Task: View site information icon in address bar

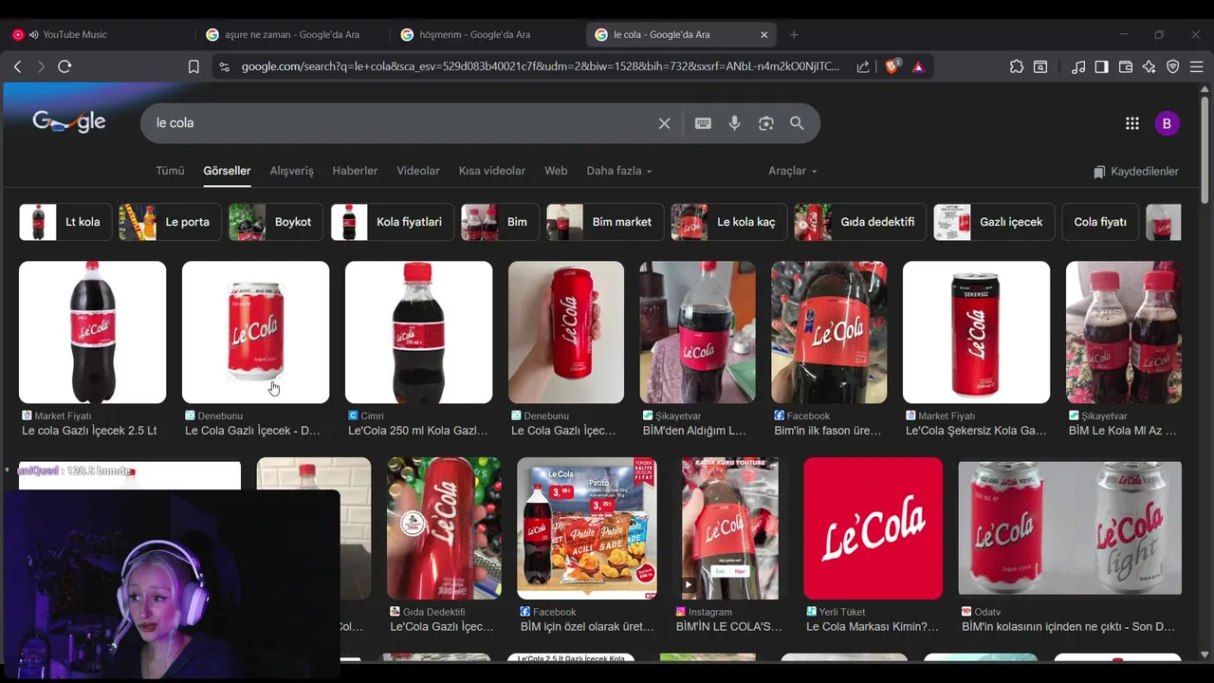Action: point(224,66)
